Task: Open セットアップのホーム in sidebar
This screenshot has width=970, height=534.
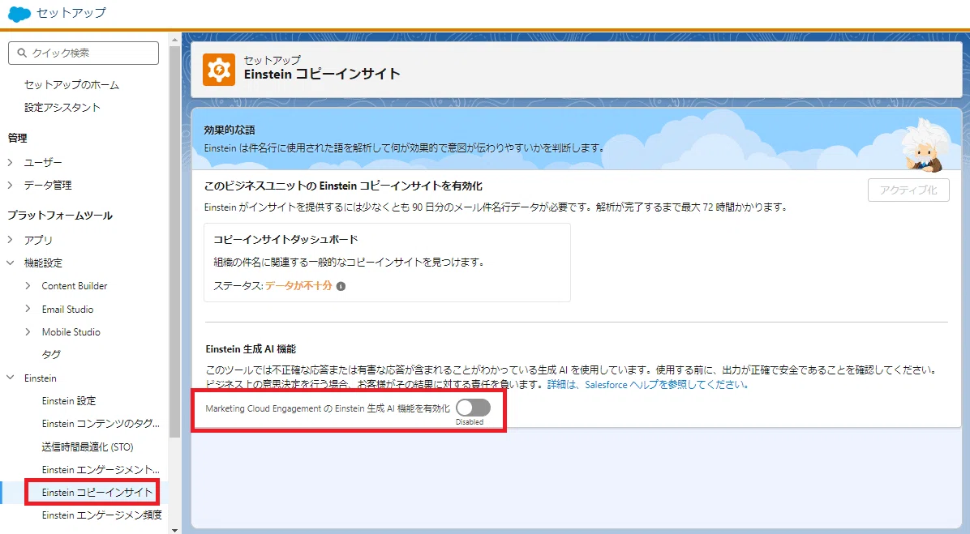Action: click(x=71, y=84)
